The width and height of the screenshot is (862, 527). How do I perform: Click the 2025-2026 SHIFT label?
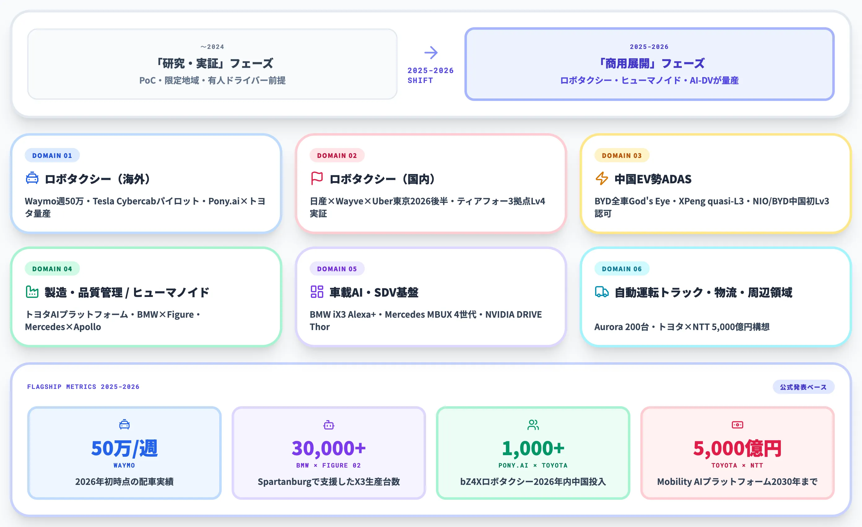431,75
